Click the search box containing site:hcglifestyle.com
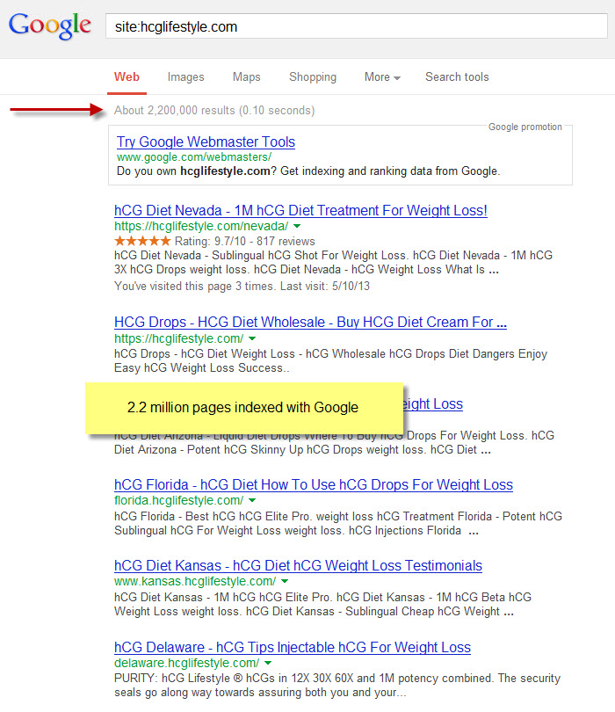 [x=357, y=26]
